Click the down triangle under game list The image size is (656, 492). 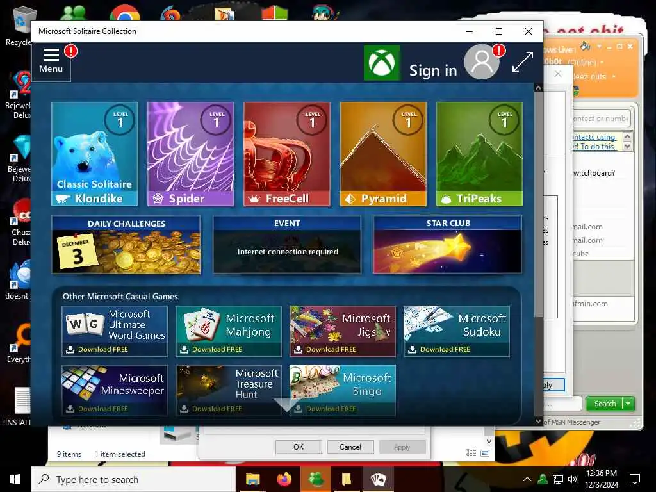tap(286, 405)
